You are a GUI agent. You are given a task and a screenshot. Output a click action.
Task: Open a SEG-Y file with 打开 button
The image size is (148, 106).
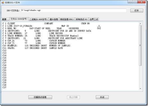tap(137, 11)
